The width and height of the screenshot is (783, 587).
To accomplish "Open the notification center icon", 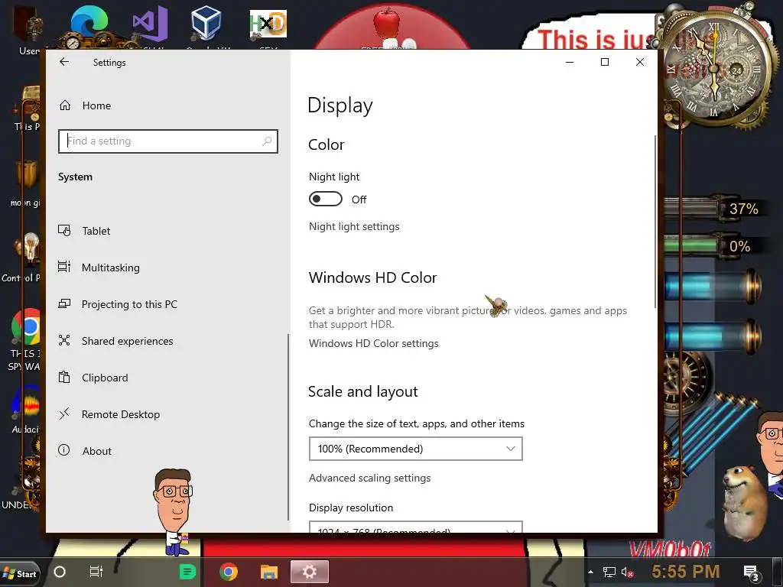I will pos(751,573).
